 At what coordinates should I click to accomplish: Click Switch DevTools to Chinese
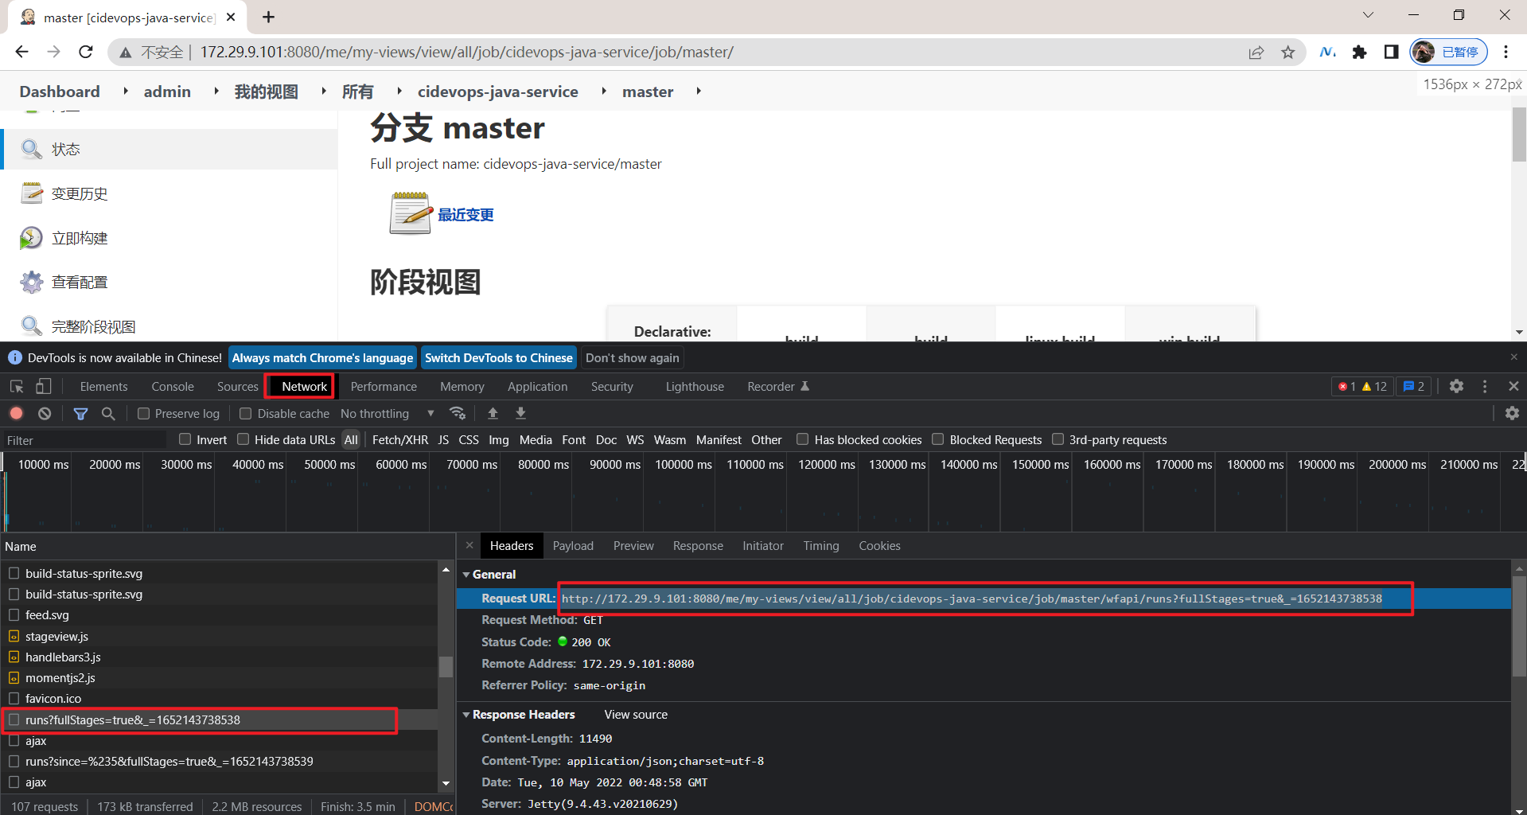click(x=499, y=358)
